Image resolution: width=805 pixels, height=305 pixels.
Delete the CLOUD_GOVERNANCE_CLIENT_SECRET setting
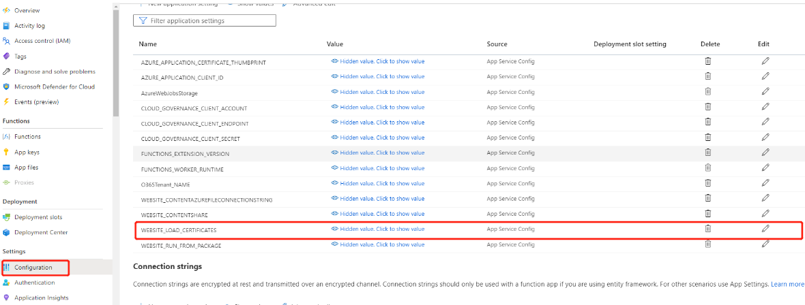pos(707,138)
